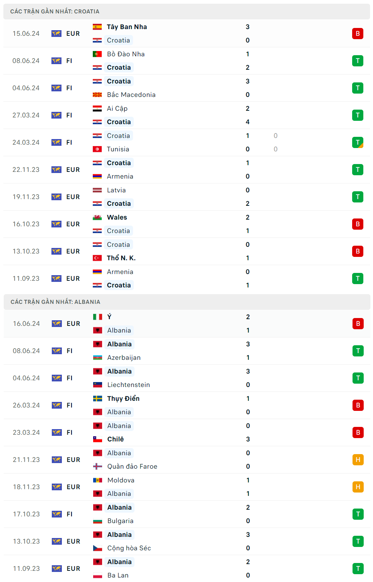The image size is (373, 582).
Task: Open Bắc Macedonia team link
Action: click(131, 95)
